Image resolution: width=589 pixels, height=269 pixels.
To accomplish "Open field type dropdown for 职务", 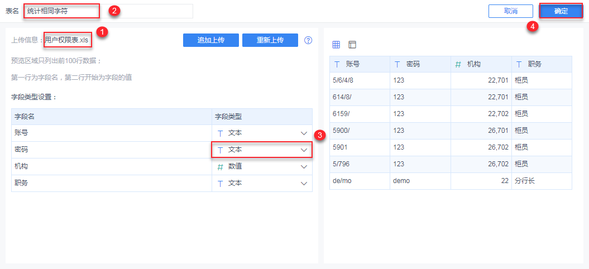I will pos(304,184).
